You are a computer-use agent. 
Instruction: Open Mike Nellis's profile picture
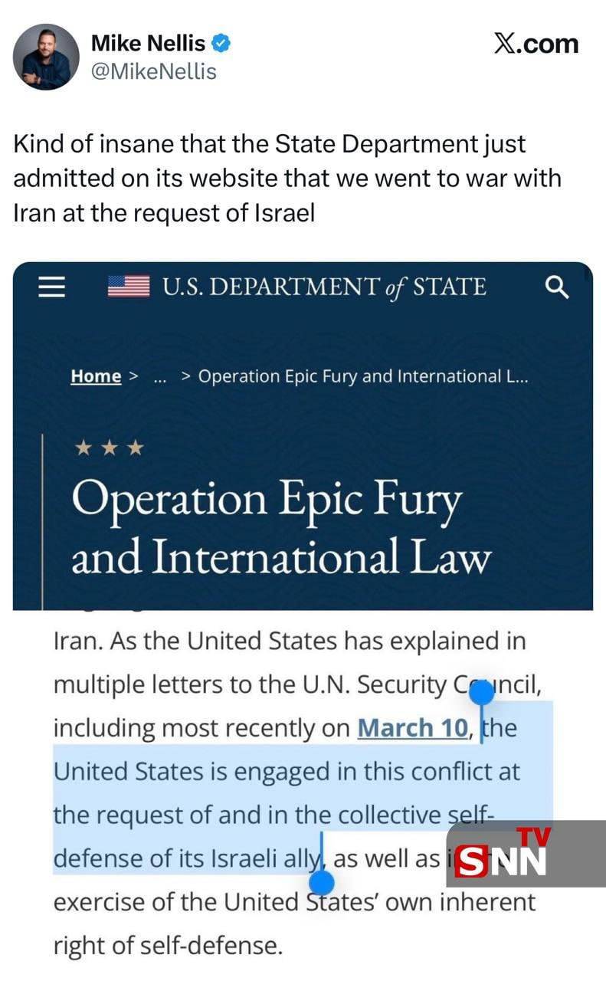pyautogui.click(x=46, y=57)
